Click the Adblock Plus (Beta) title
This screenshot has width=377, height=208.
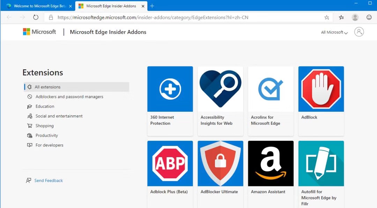[x=169, y=192]
